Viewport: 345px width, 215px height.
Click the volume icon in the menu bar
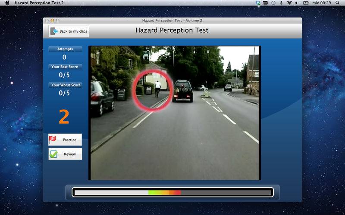coord(296,3)
